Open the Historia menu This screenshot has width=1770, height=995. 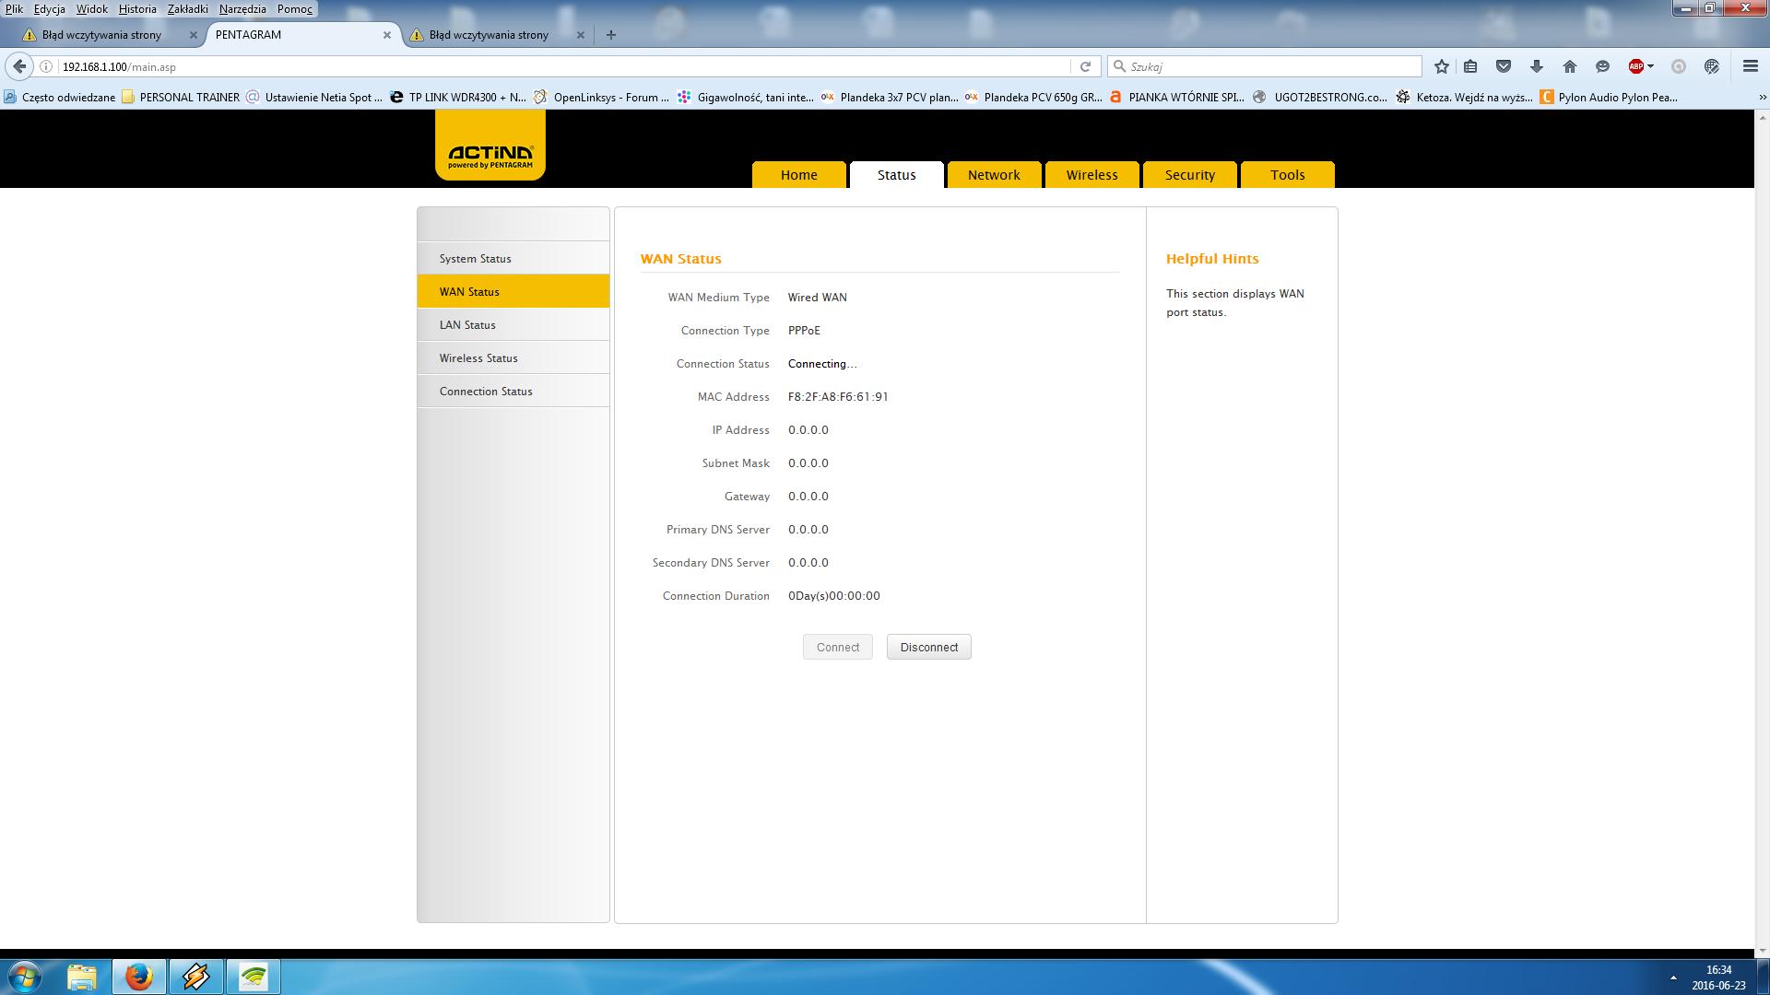tap(137, 9)
